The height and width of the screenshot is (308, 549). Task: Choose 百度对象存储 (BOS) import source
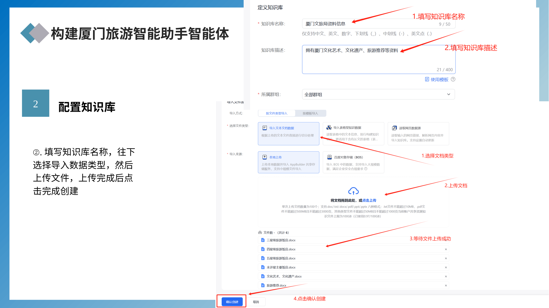[x=353, y=162]
